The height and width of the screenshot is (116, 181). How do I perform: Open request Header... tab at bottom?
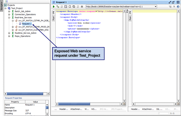(64, 109)
